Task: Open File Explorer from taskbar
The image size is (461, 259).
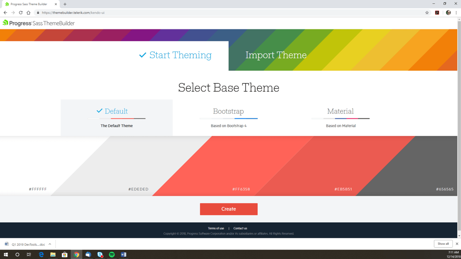Action: click(x=53, y=255)
